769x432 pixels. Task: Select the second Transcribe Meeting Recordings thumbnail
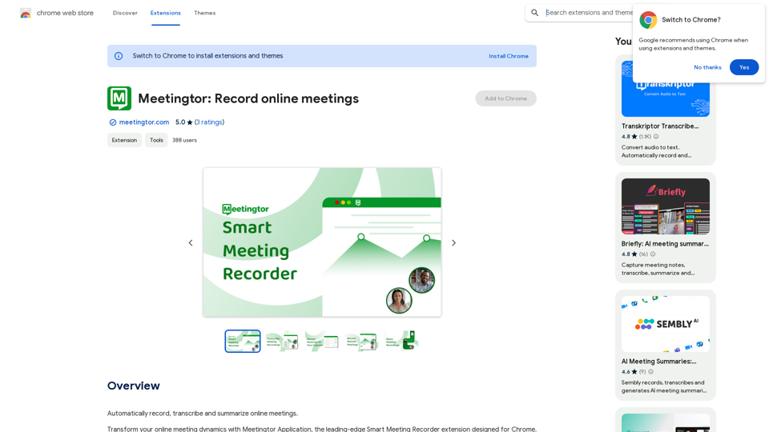283,341
